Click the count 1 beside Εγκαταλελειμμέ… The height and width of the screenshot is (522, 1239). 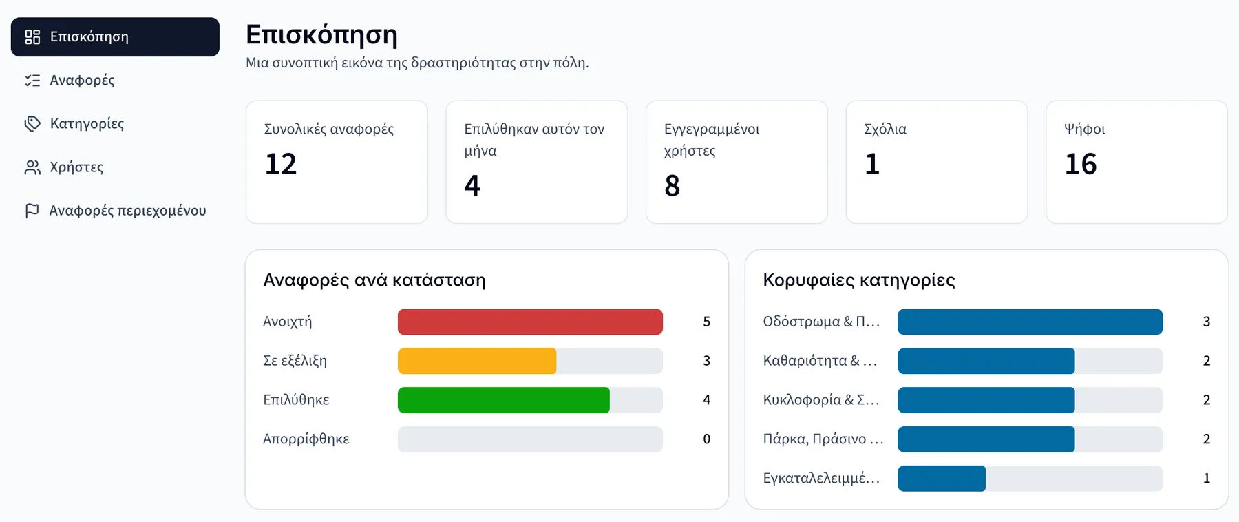(x=1207, y=479)
